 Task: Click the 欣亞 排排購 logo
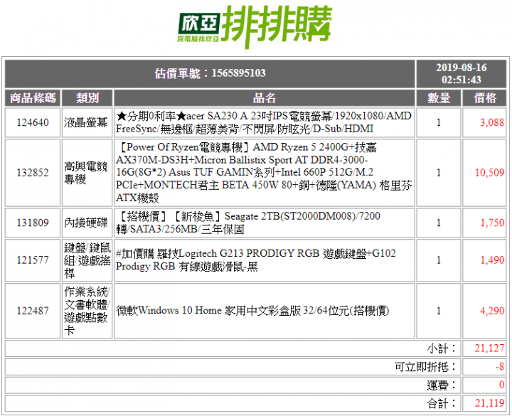point(255,26)
